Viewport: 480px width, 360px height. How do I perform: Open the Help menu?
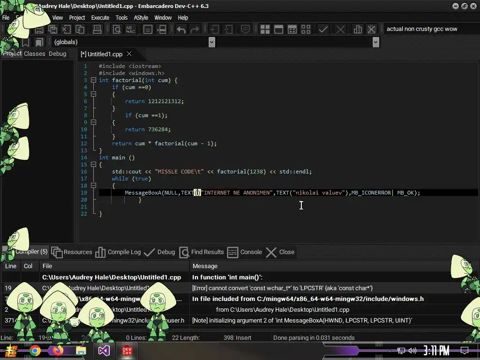pyautogui.click(x=183, y=18)
